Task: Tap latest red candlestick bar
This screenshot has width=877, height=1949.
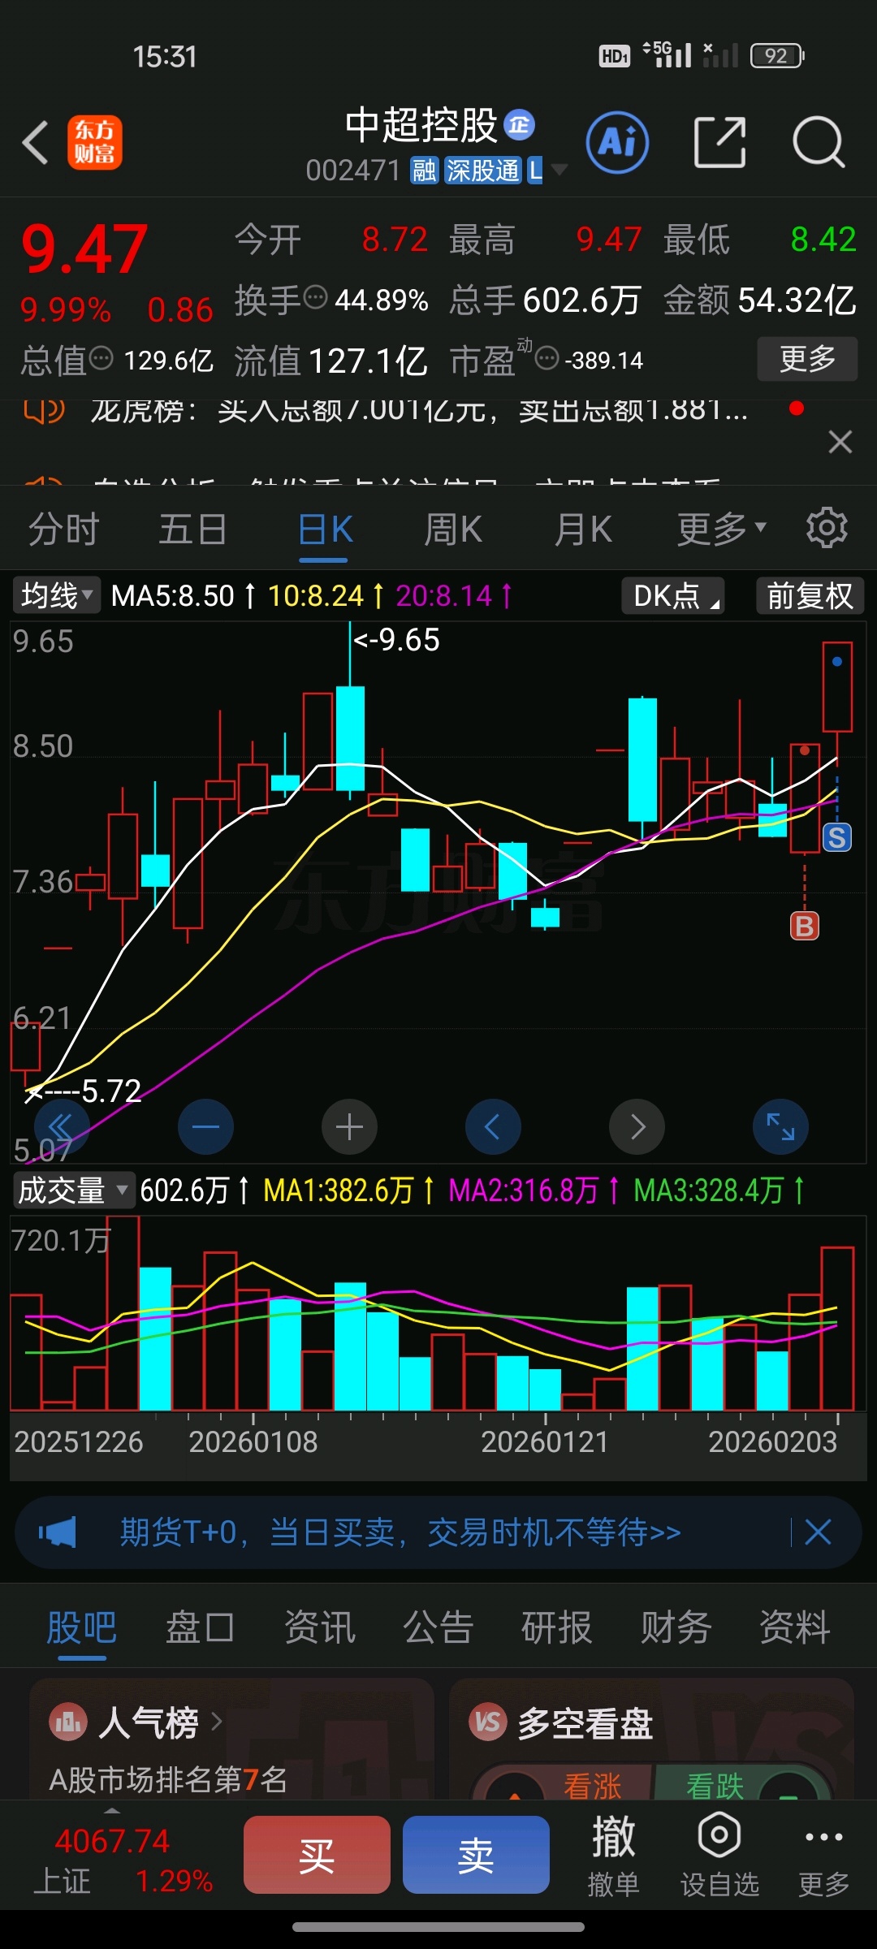Action: pyautogui.click(x=837, y=687)
